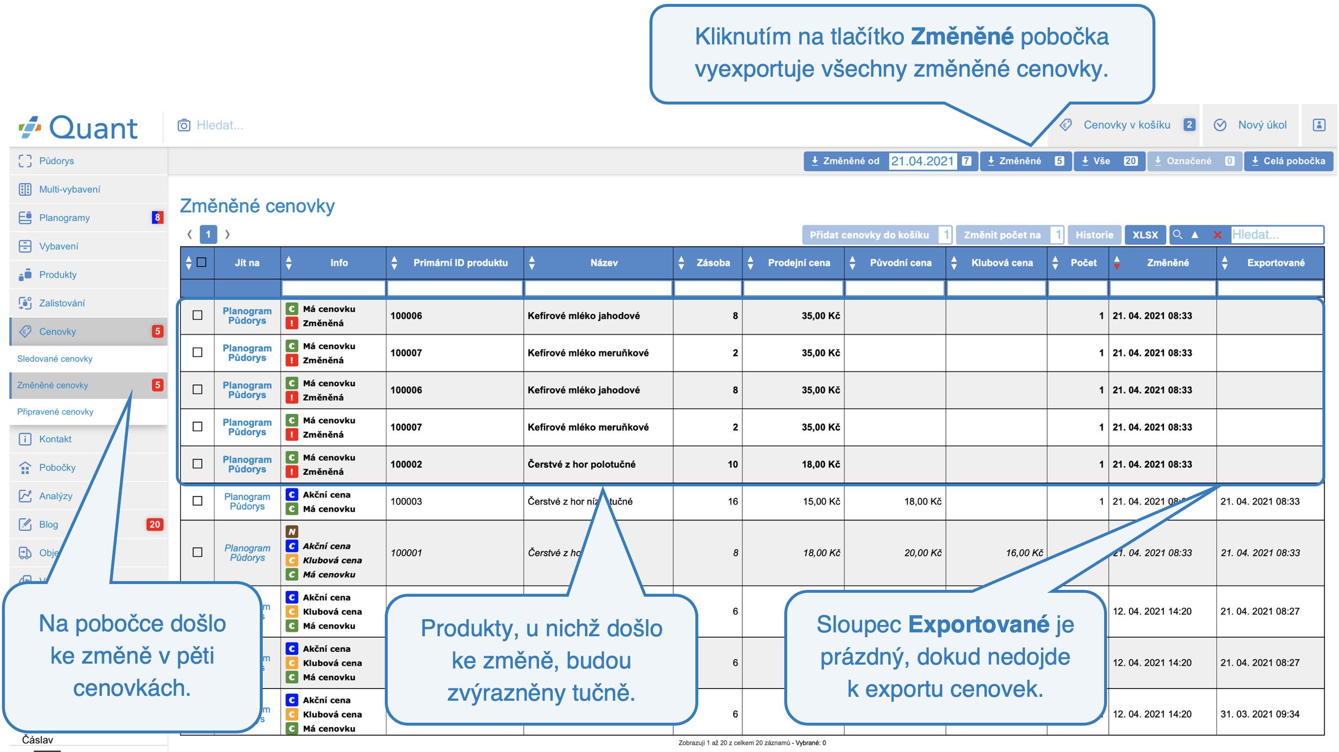1339x752 pixels.
Task: Clear table search with red X
Action: (1217, 235)
